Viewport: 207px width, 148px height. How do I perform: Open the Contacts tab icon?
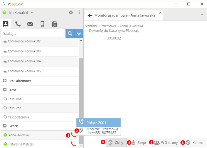click(x=6, y=24)
